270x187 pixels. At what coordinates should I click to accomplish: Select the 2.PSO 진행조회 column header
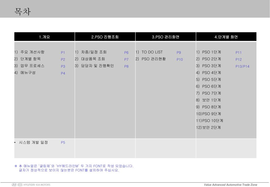tap(105, 37)
